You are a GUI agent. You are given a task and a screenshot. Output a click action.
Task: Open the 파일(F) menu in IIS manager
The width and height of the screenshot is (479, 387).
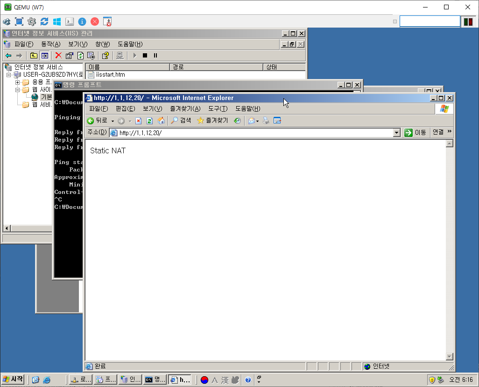coord(24,44)
